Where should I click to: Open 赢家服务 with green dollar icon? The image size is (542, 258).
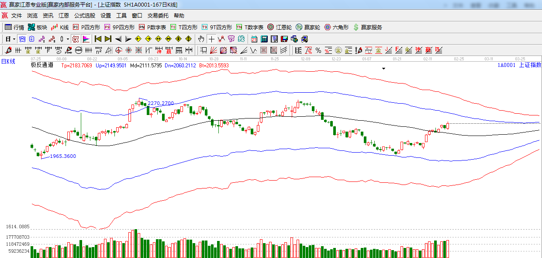pos(367,27)
